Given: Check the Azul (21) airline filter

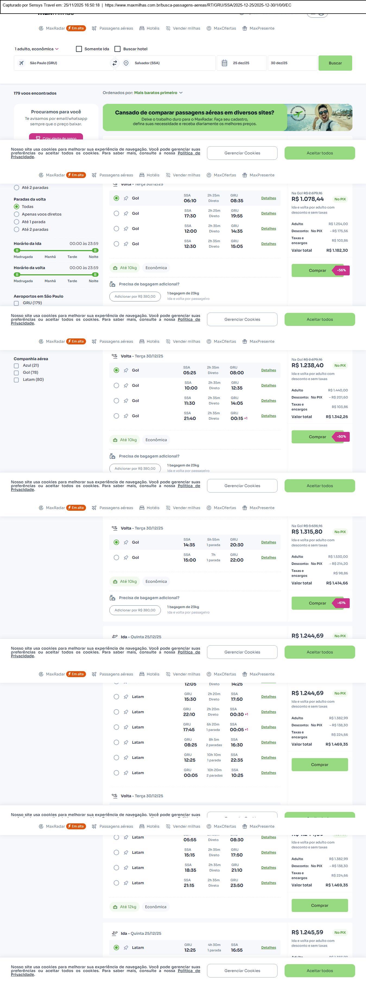Looking at the screenshot, I should 16,366.
